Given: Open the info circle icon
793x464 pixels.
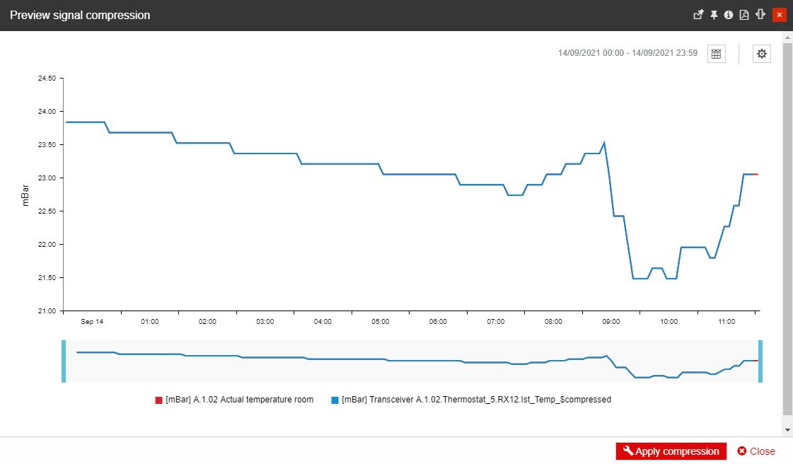Looking at the screenshot, I should (729, 15).
